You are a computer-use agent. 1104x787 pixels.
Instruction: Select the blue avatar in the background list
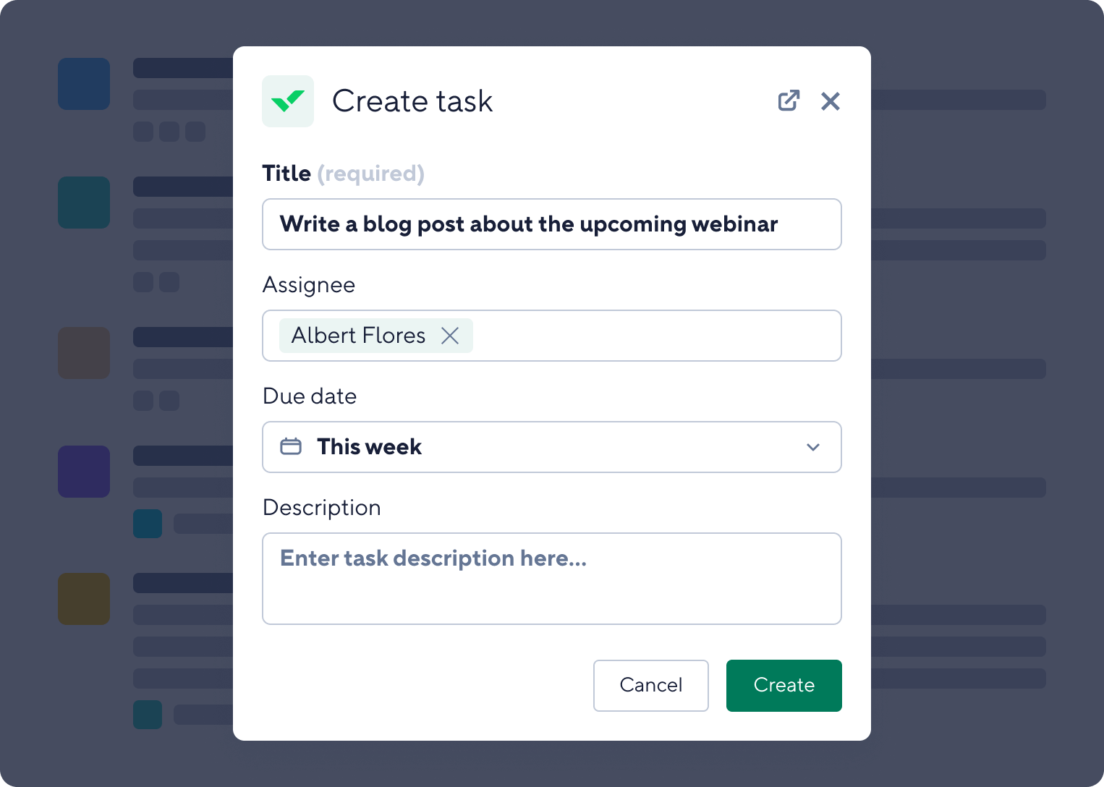point(84,84)
